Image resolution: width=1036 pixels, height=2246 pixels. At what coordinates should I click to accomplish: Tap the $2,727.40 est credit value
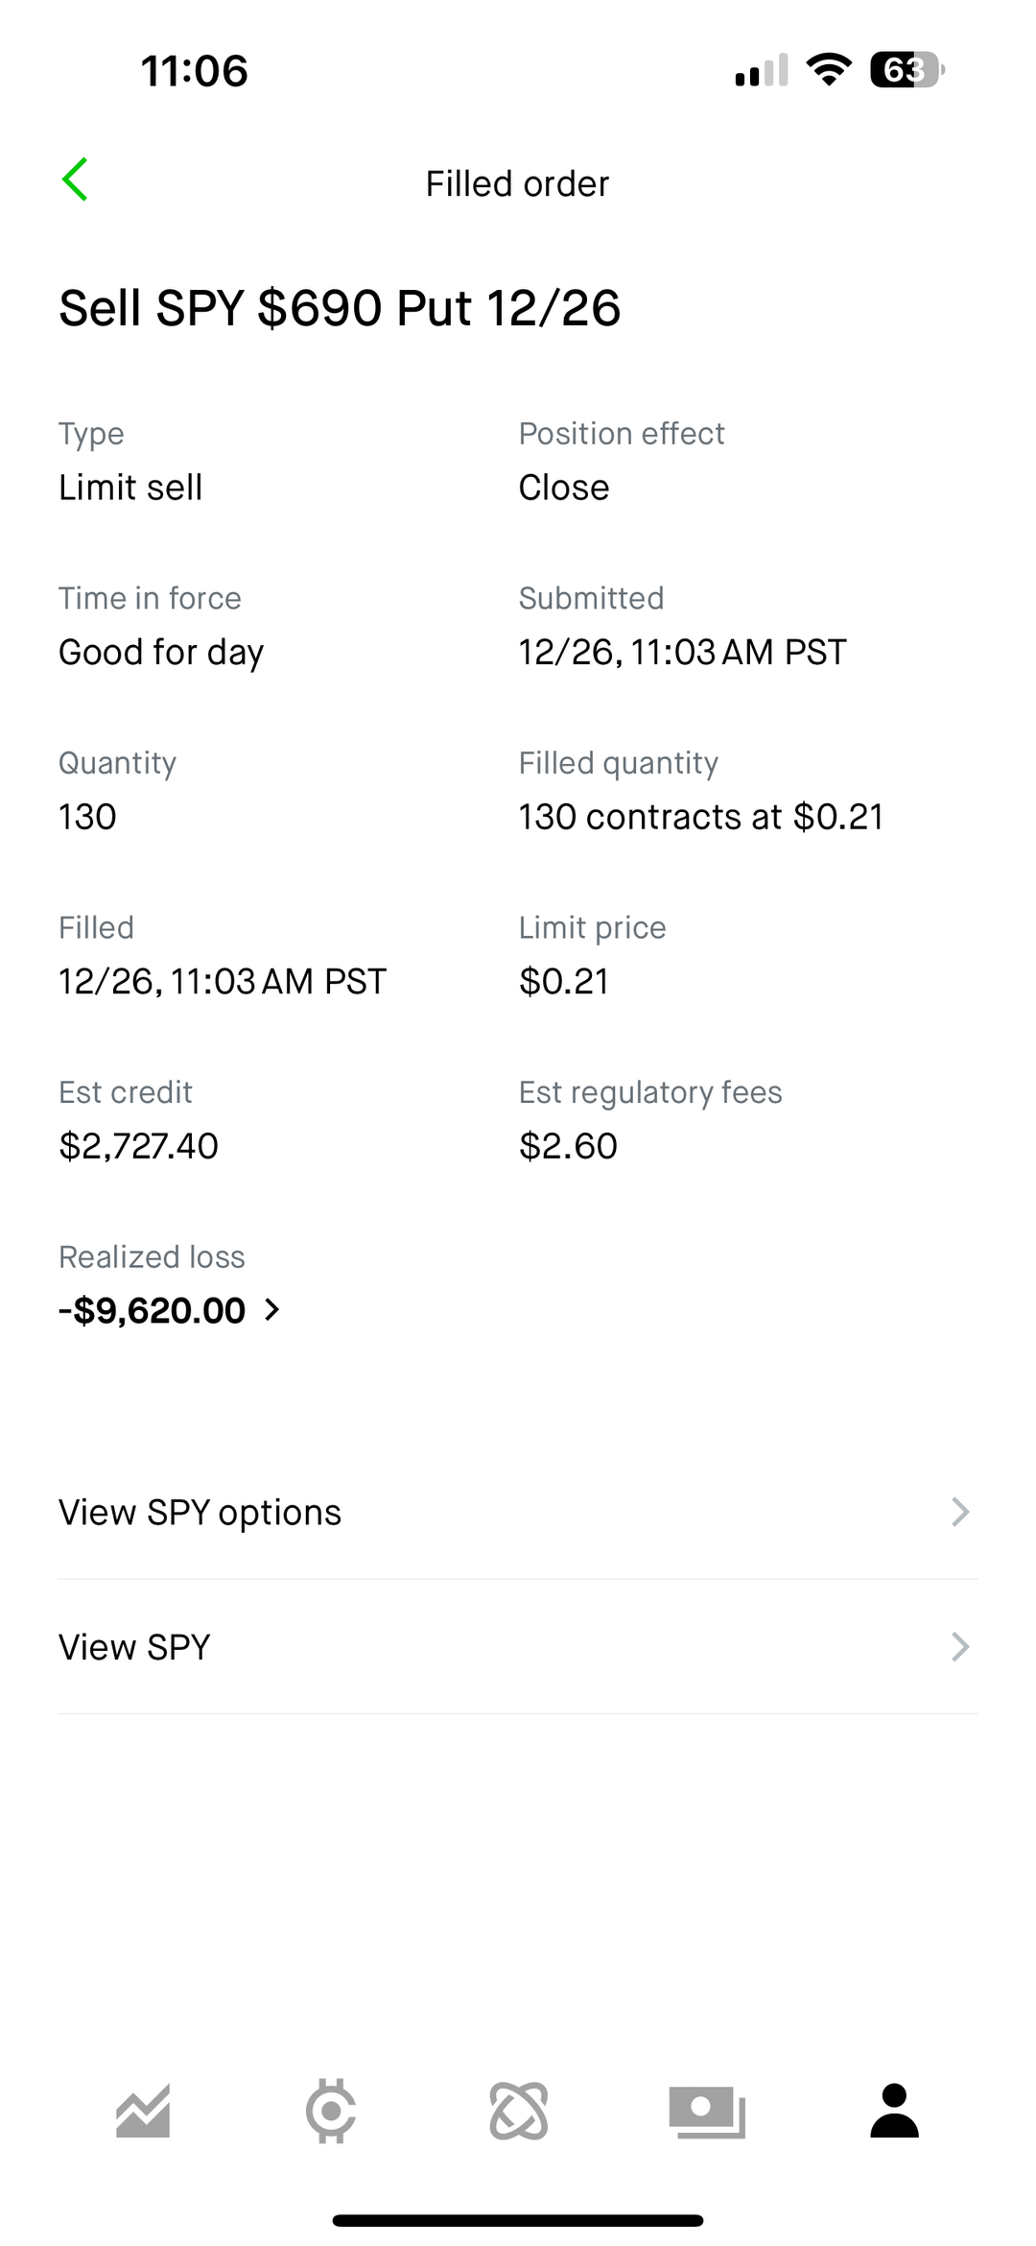coord(139,1145)
